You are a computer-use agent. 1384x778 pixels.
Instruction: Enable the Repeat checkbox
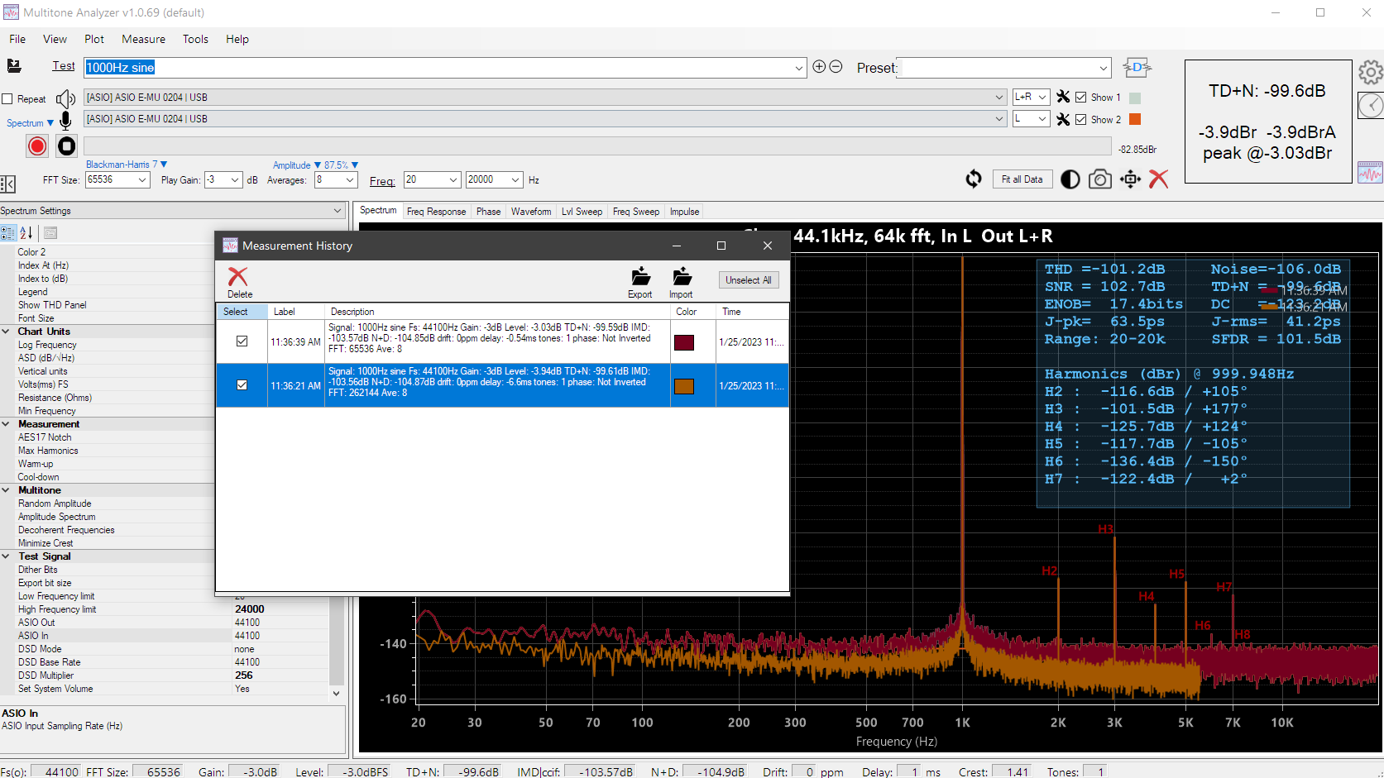click(7, 99)
